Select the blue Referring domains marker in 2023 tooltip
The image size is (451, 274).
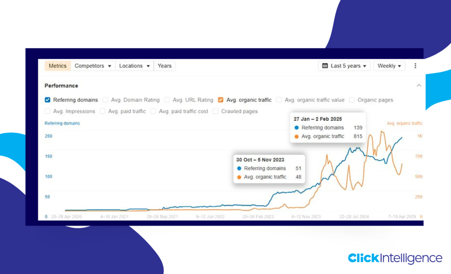tap(239, 168)
